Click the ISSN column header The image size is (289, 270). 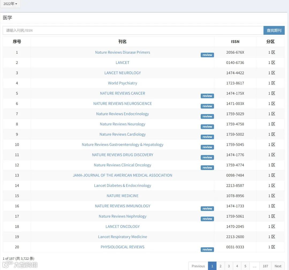click(235, 42)
